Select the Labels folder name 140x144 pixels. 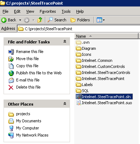tap(87, 85)
